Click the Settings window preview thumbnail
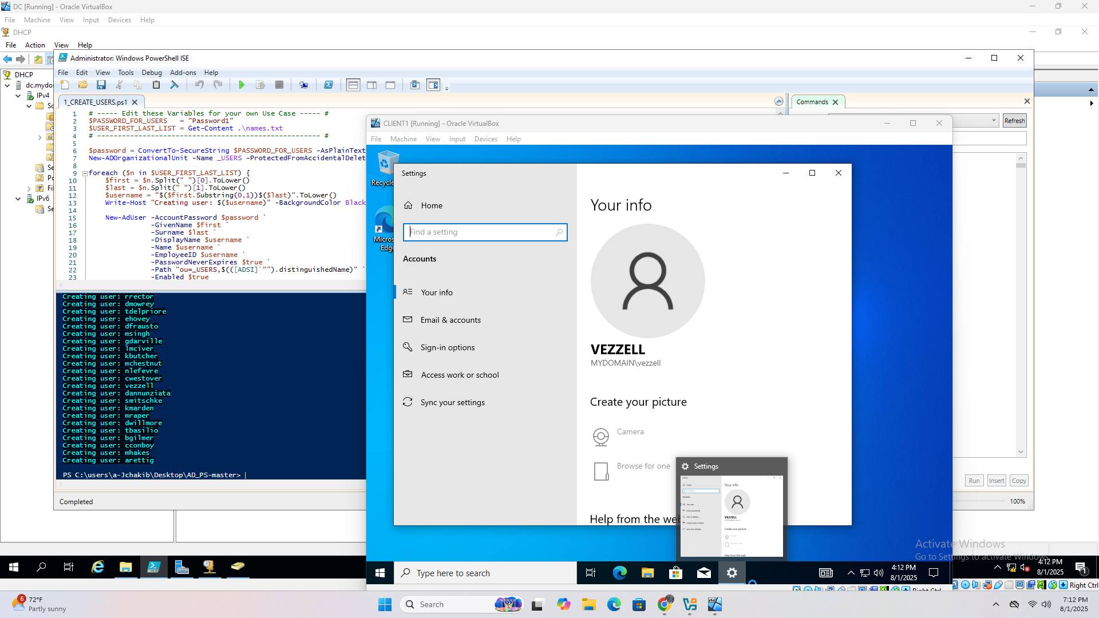The width and height of the screenshot is (1099, 618). 731,516
